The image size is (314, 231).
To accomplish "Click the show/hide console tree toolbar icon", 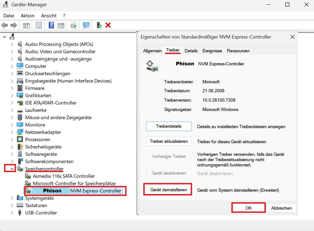I will tap(26, 26).
